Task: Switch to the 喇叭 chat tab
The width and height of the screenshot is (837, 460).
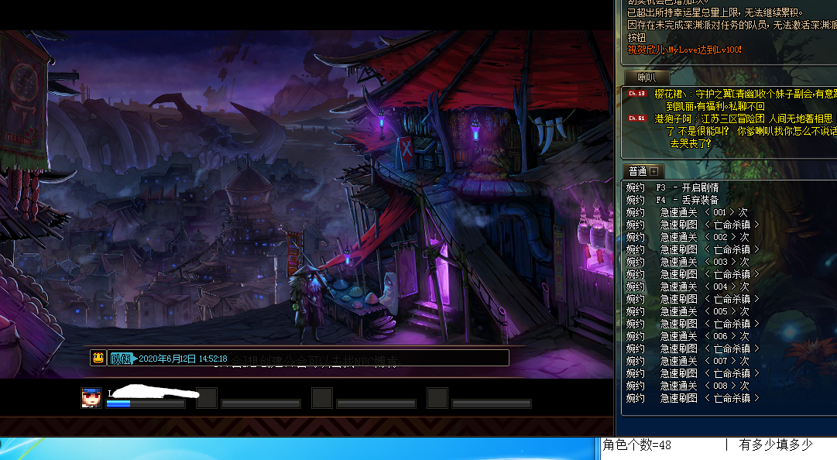Action: 647,77
